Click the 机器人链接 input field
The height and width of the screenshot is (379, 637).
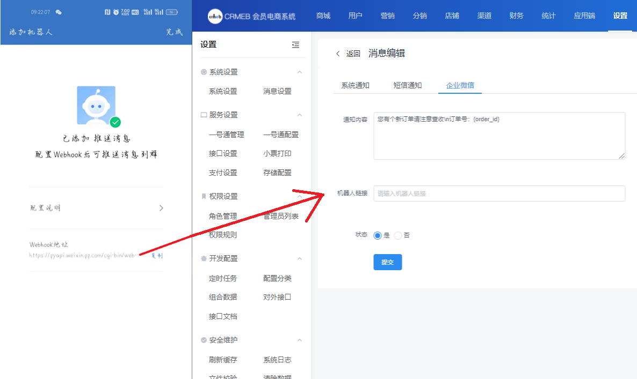pyautogui.click(x=499, y=194)
